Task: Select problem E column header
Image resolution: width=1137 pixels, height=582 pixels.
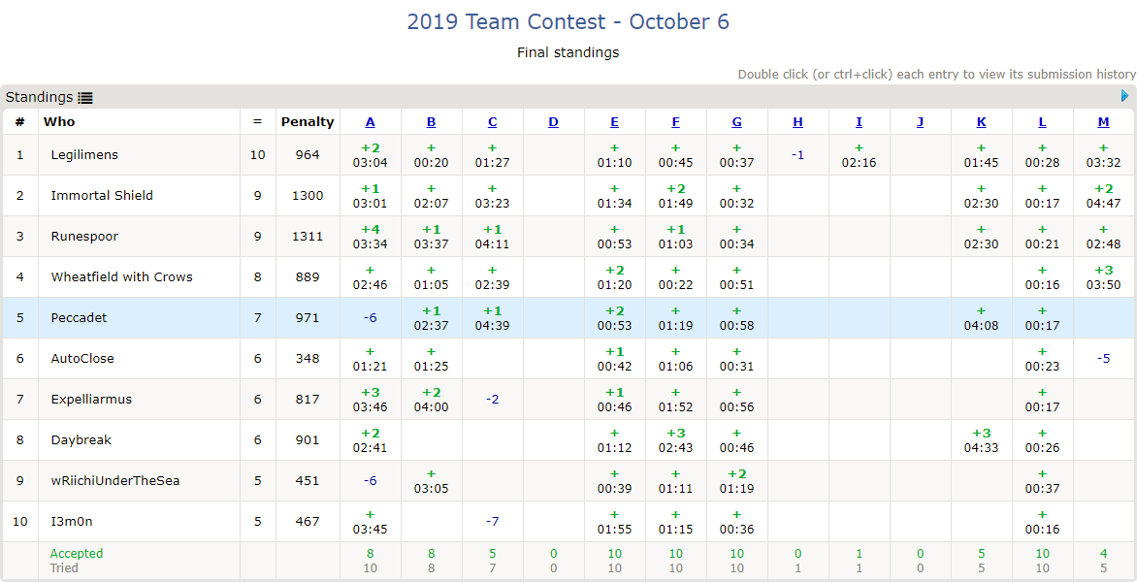Action: pyautogui.click(x=615, y=122)
